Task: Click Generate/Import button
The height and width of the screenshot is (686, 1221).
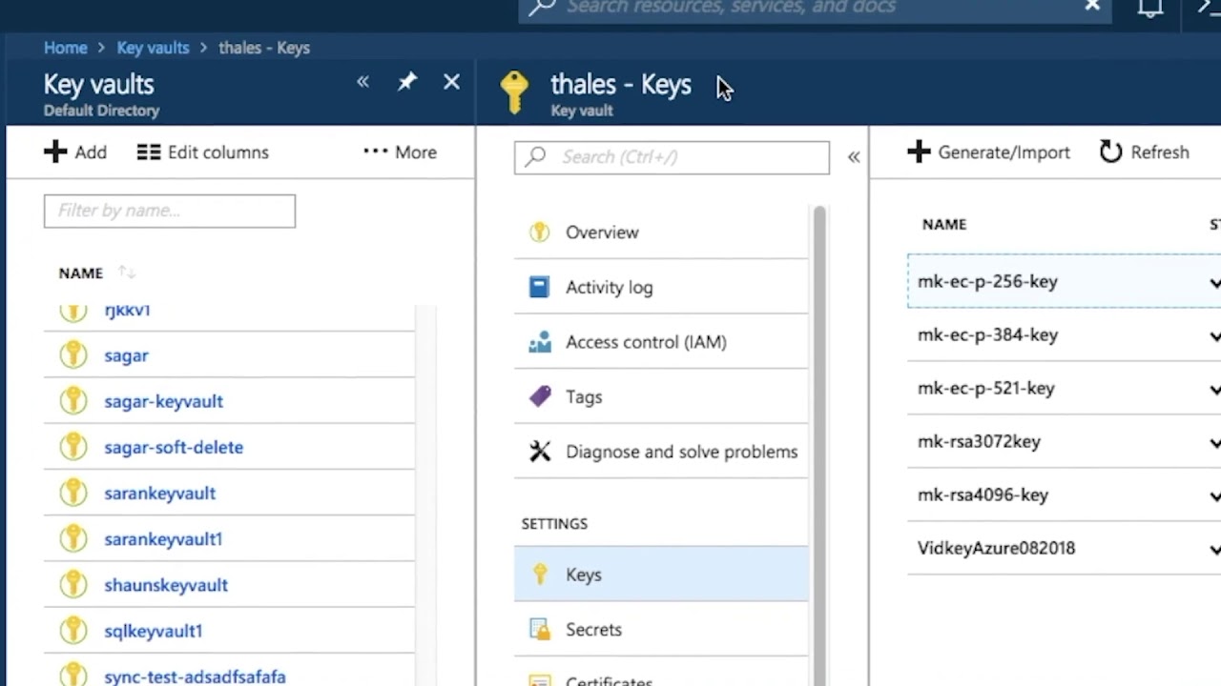Action: (x=988, y=152)
